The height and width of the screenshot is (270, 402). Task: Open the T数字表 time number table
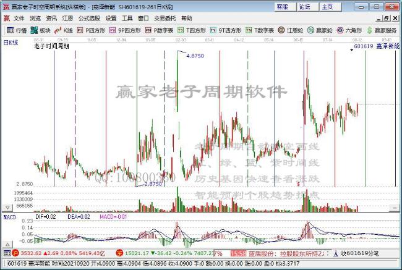pyautogui.click(x=260, y=30)
